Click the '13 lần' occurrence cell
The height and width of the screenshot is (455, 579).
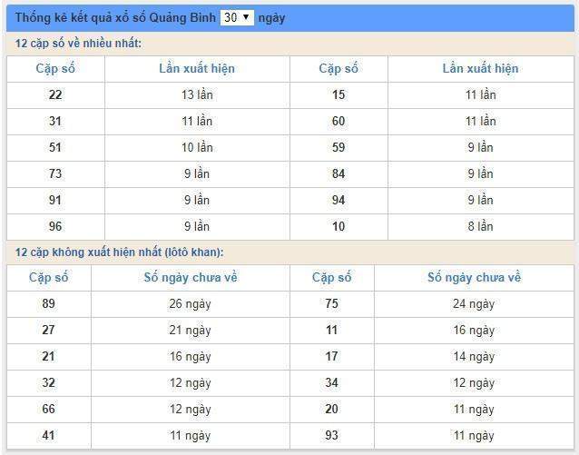(x=196, y=94)
